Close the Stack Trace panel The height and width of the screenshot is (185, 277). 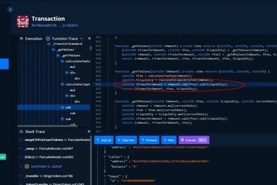click(x=89, y=132)
